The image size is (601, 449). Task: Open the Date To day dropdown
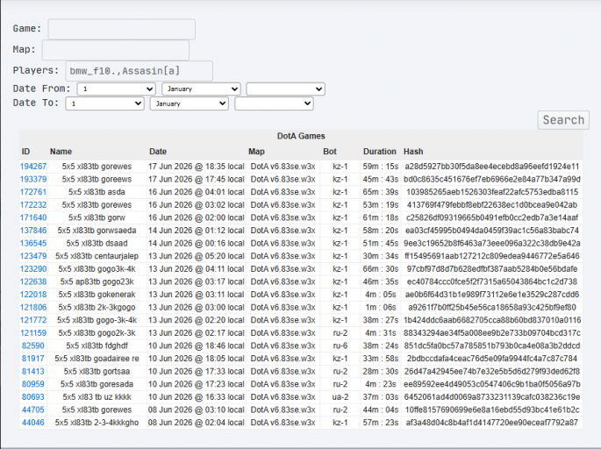click(104, 103)
